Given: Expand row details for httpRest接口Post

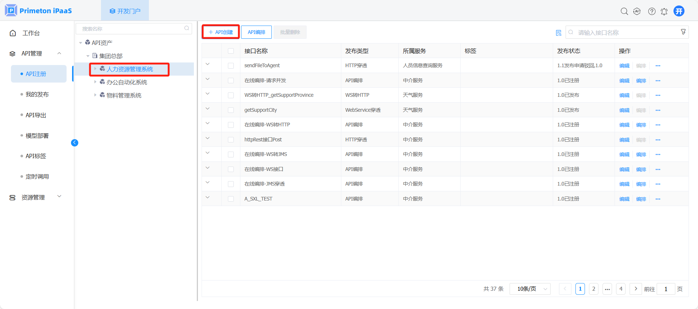Looking at the screenshot, I should pos(207,138).
